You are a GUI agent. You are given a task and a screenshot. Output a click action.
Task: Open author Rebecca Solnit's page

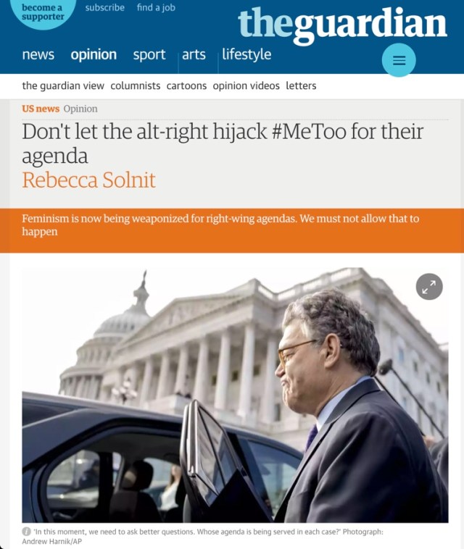tap(88, 180)
